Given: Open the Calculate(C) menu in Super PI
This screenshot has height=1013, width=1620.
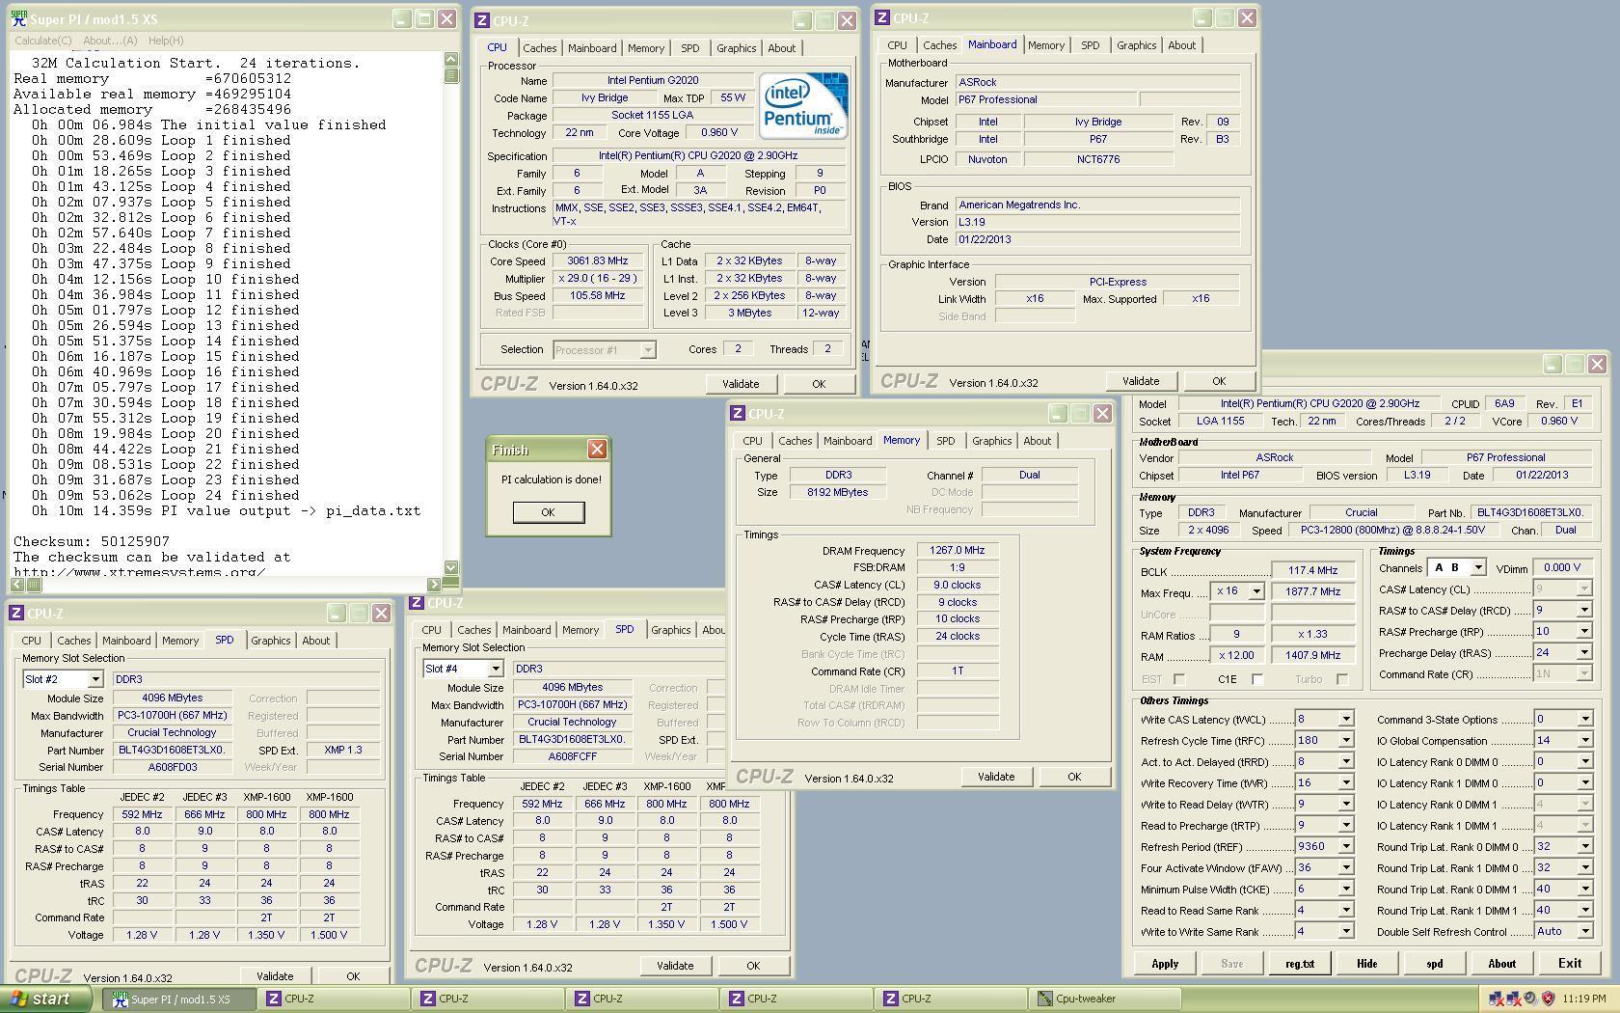Looking at the screenshot, I should [x=43, y=41].
